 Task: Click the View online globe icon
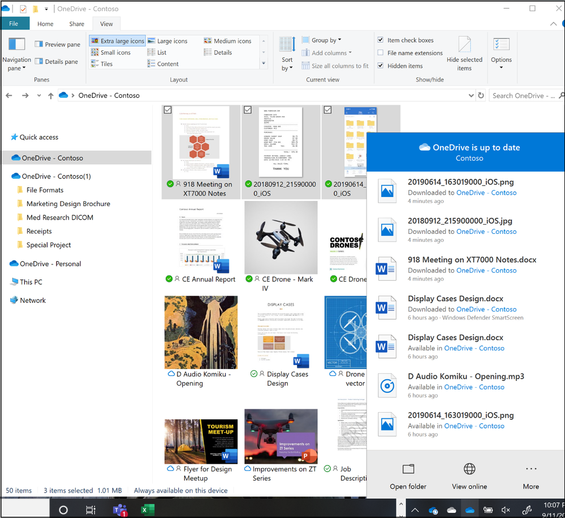[x=469, y=469]
